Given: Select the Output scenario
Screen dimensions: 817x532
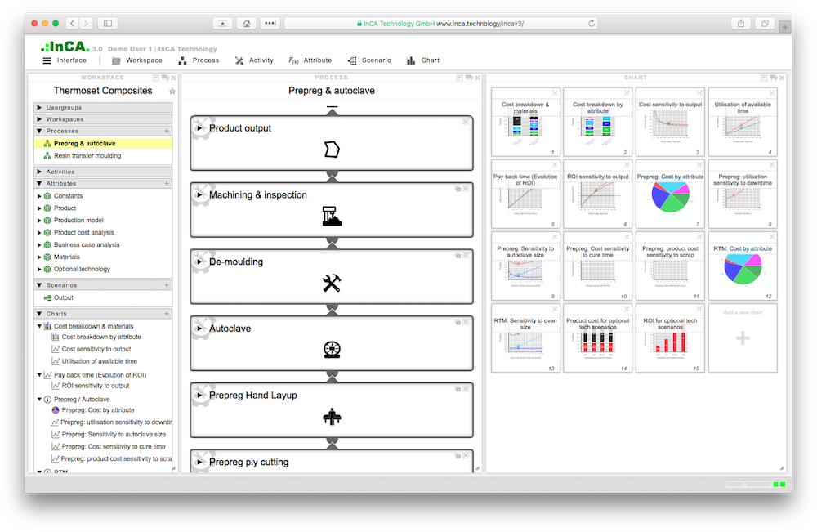Looking at the screenshot, I should coord(63,297).
